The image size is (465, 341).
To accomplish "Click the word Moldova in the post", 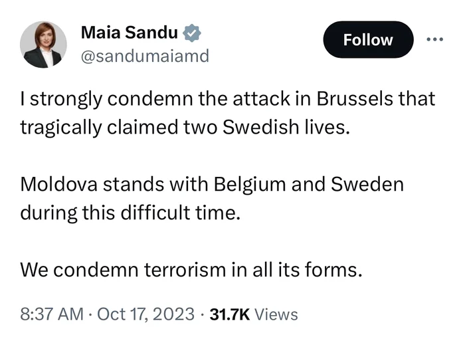I will click(58, 184).
